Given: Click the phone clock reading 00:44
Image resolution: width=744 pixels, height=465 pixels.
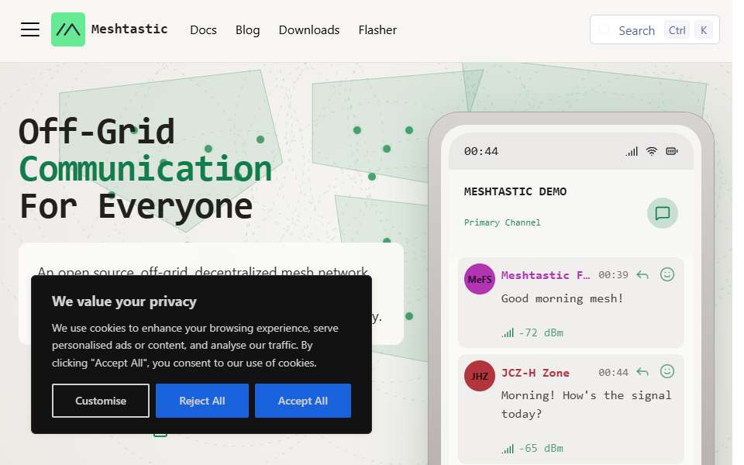Looking at the screenshot, I should pos(481,151).
